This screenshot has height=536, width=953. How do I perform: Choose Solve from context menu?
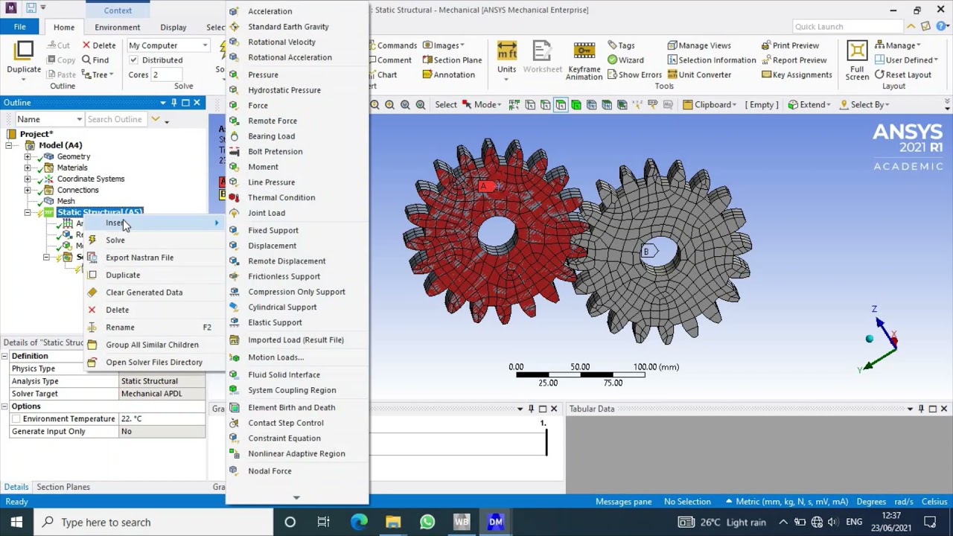click(x=115, y=240)
